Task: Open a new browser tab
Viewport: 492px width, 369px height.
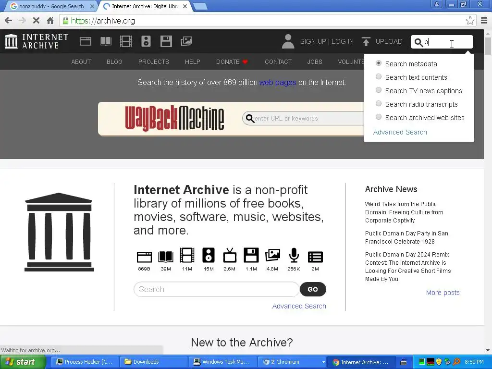Action: [200, 6]
